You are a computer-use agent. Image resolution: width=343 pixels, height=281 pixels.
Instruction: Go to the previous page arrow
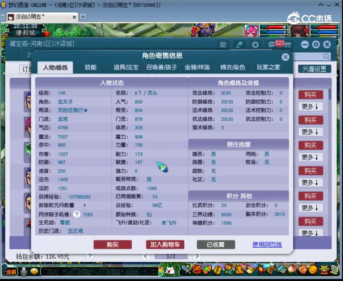pyautogui.click(x=146, y=256)
